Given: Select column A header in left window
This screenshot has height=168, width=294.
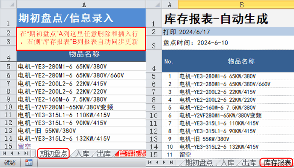Looking at the screenshot, I should 81,4.
